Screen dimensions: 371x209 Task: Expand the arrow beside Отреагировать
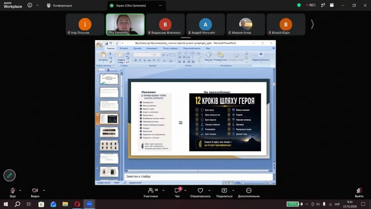coord(209,190)
